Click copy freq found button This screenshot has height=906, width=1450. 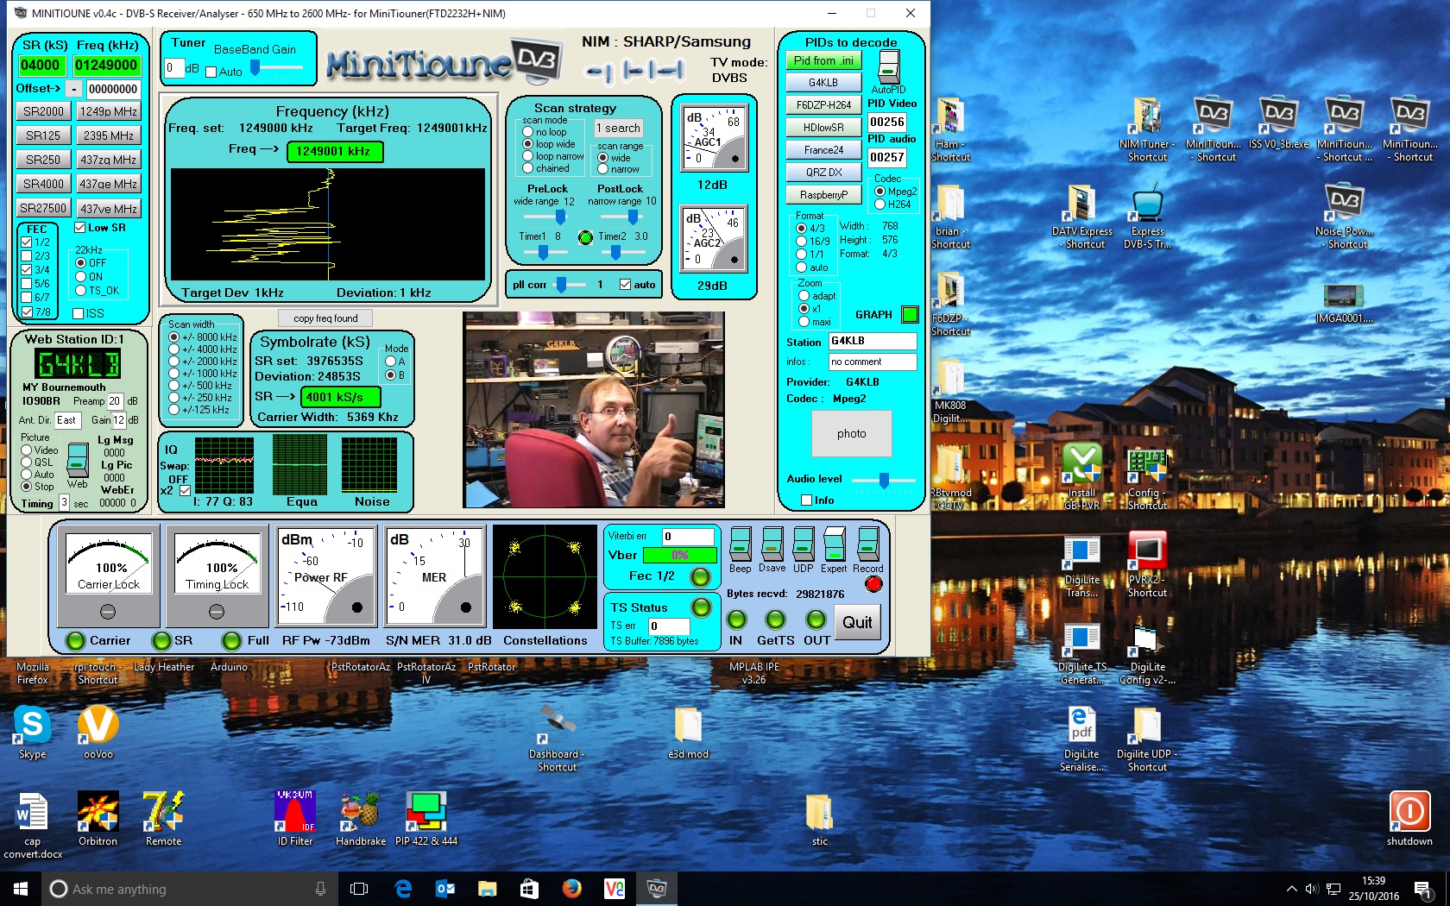point(325,318)
